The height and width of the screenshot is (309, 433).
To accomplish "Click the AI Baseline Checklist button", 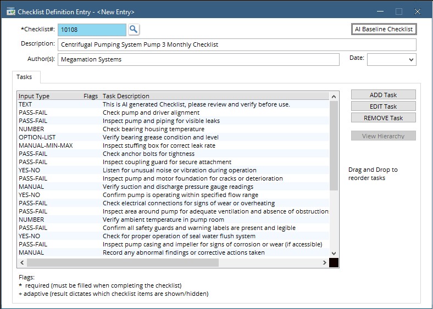I will coord(384,29).
